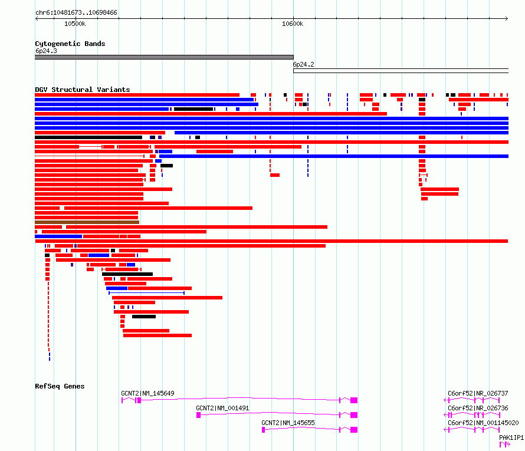525x451 pixels.
Task: Open the RefSeq Genes track title
Action: (60, 386)
